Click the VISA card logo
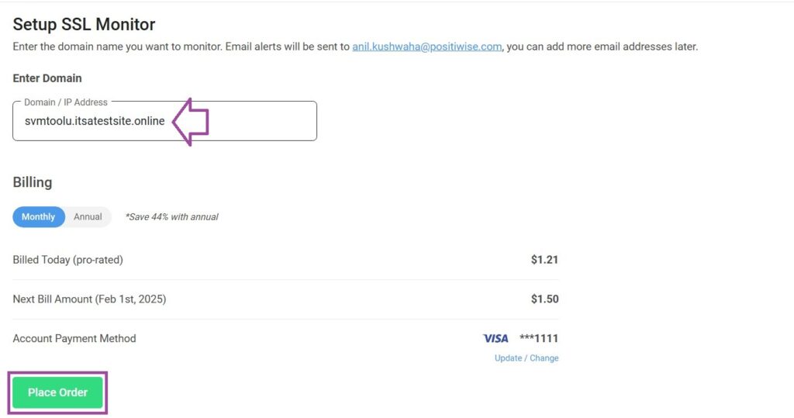Viewport: 794px width, 418px height. click(495, 338)
